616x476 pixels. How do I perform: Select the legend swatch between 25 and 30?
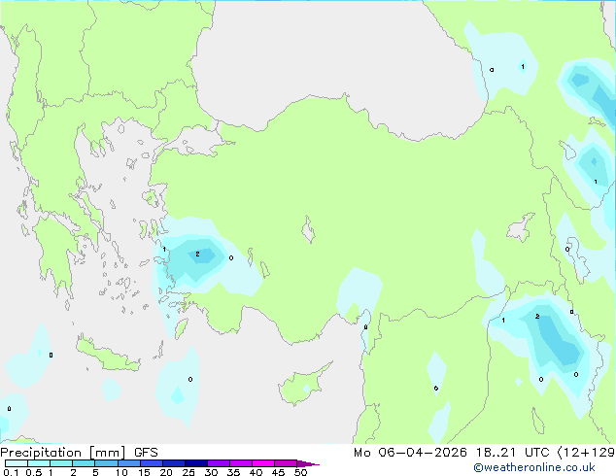[196, 463]
